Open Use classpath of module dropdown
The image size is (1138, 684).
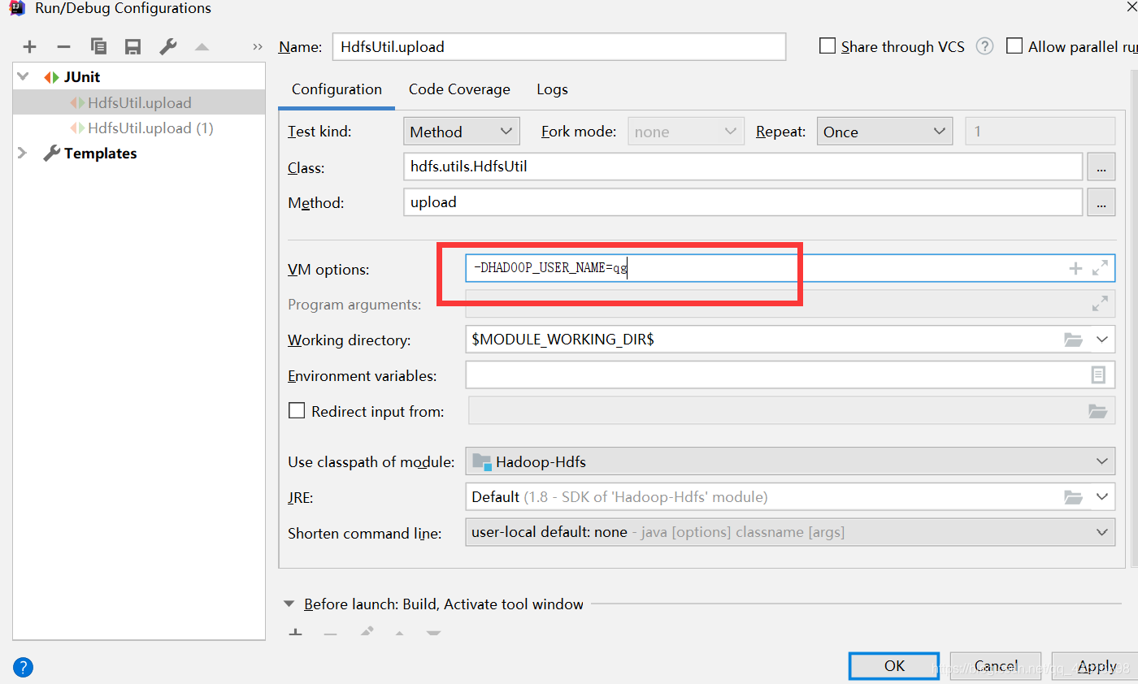tap(790, 461)
